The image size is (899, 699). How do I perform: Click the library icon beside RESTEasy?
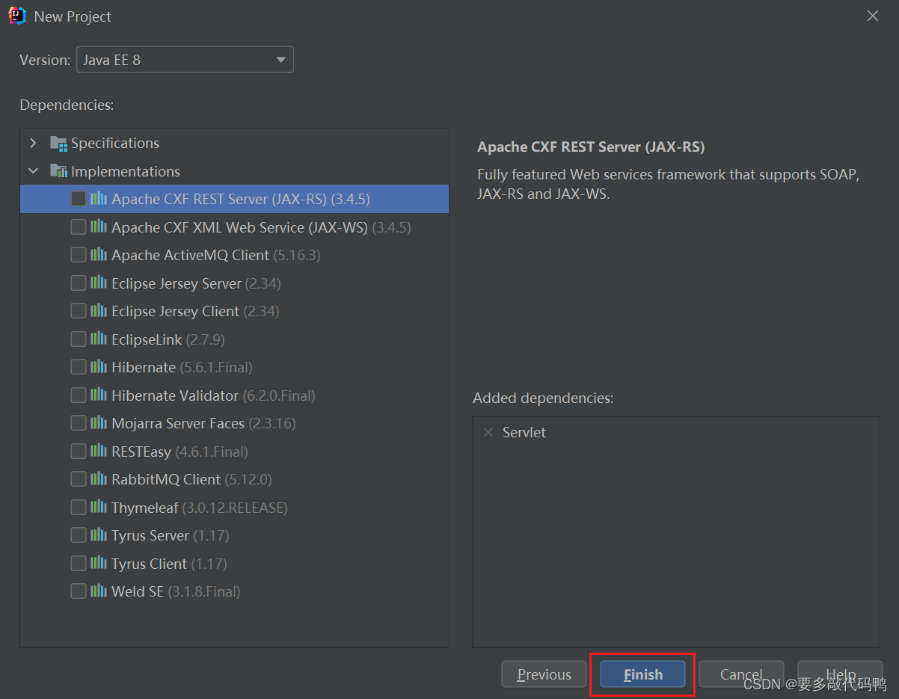pos(99,451)
